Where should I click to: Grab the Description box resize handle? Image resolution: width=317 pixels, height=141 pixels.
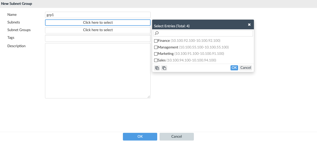click(149, 97)
